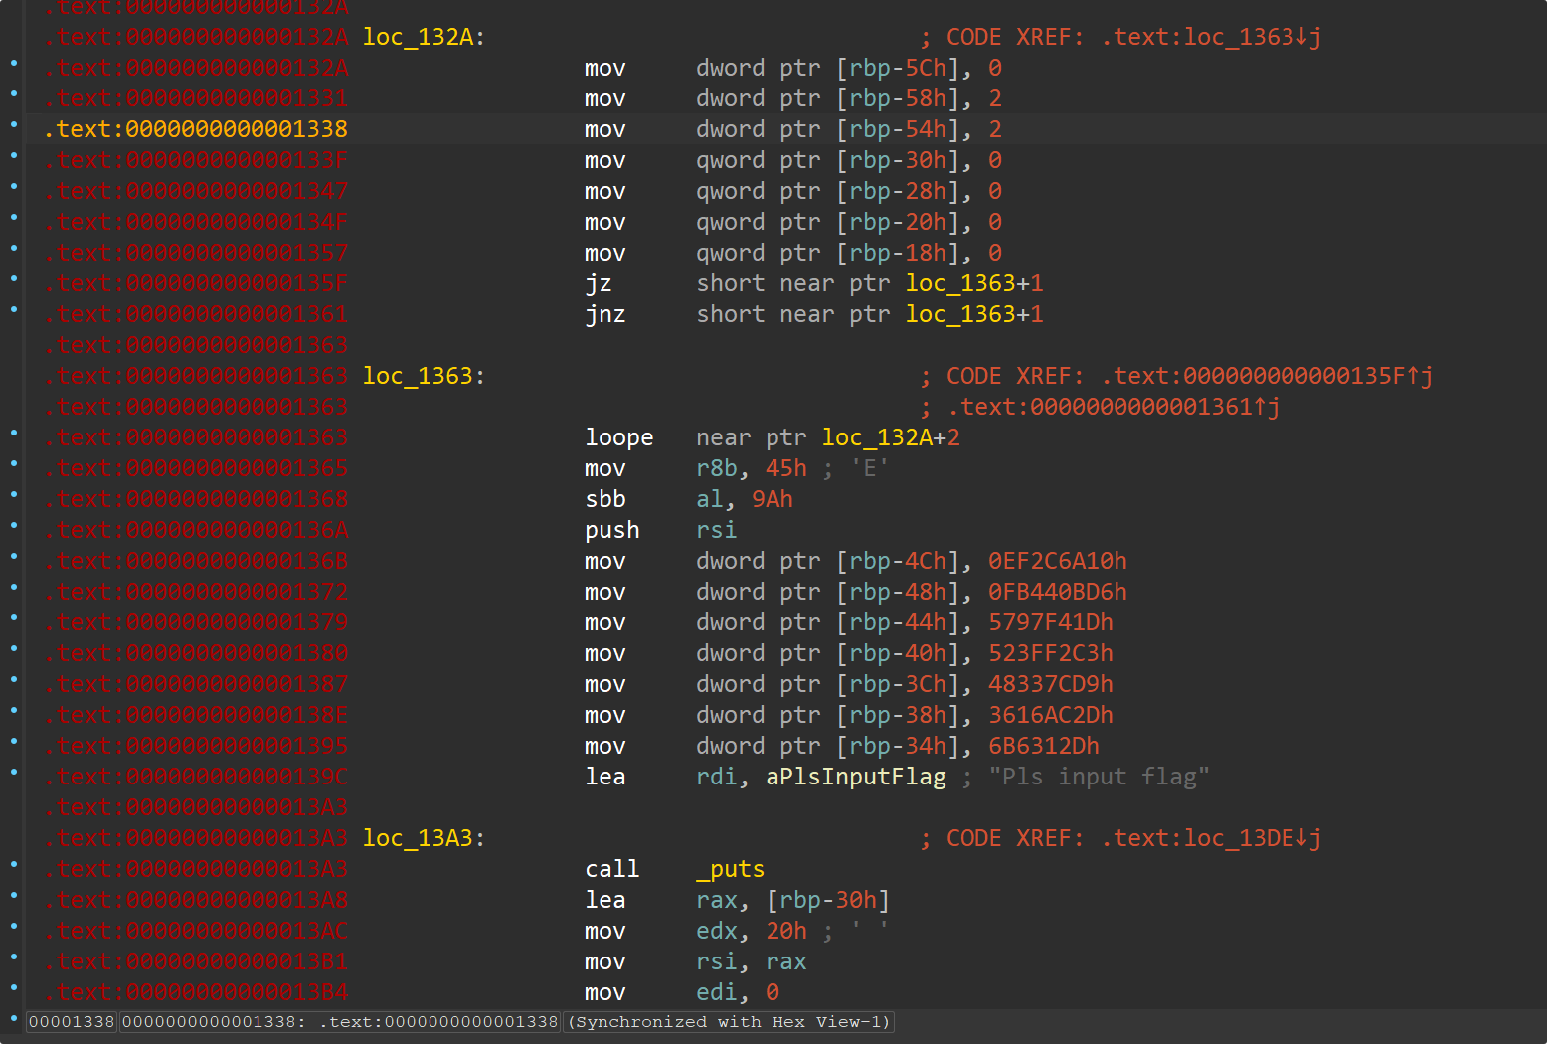
Task: Click the jz mnemonic
Action: click(599, 283)
